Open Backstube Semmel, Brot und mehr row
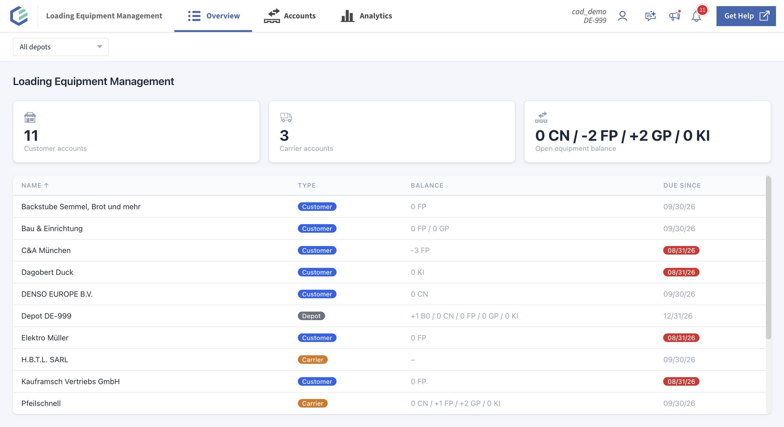This screenshot has height=427, width=784. point(389,207)
